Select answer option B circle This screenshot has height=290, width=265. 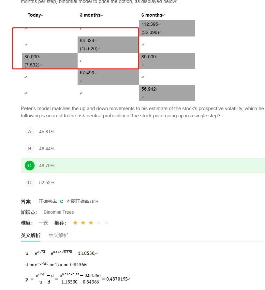tap(30, 149)
